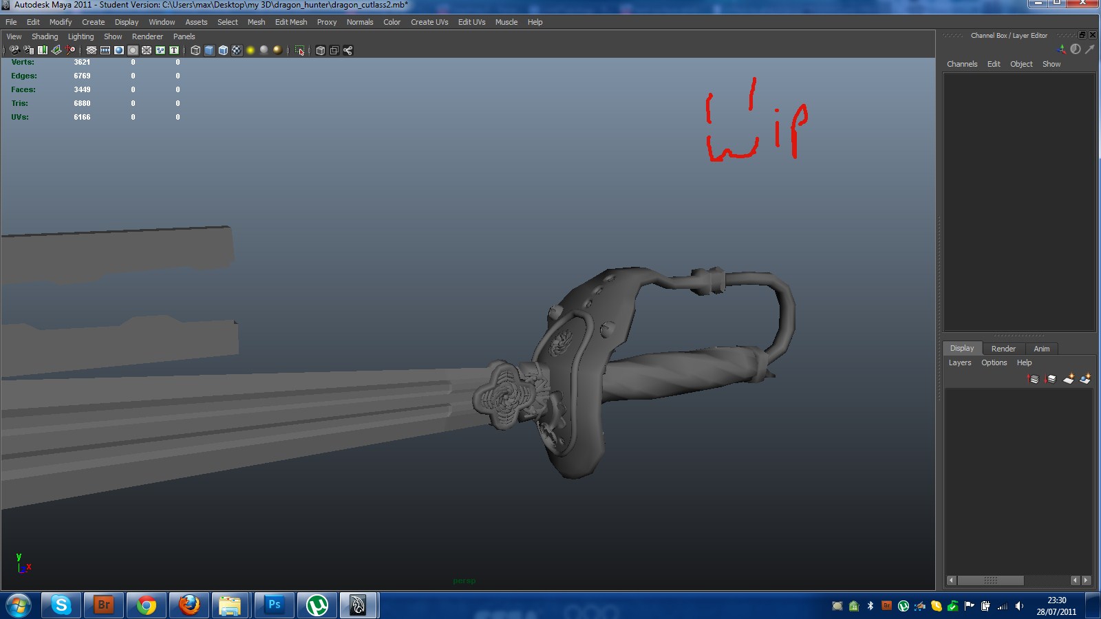The image size is (1101, 619).
Task: Toggle the viewport Grid icon
Action: tap(91, 50)
